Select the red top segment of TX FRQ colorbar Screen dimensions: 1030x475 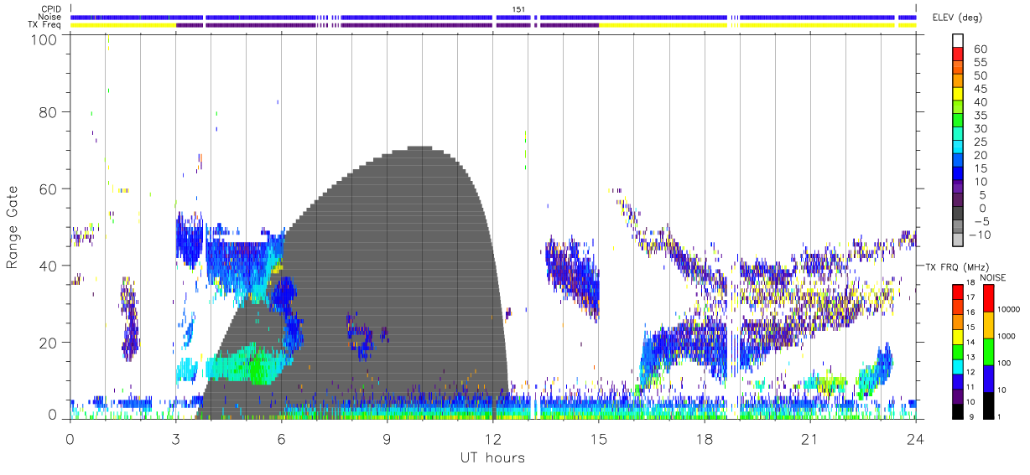point(957,292)
